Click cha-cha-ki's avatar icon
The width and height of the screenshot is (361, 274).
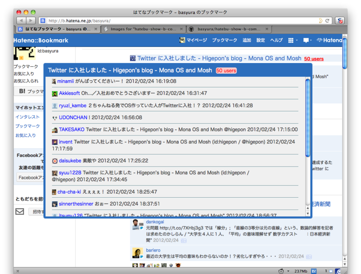54,192
